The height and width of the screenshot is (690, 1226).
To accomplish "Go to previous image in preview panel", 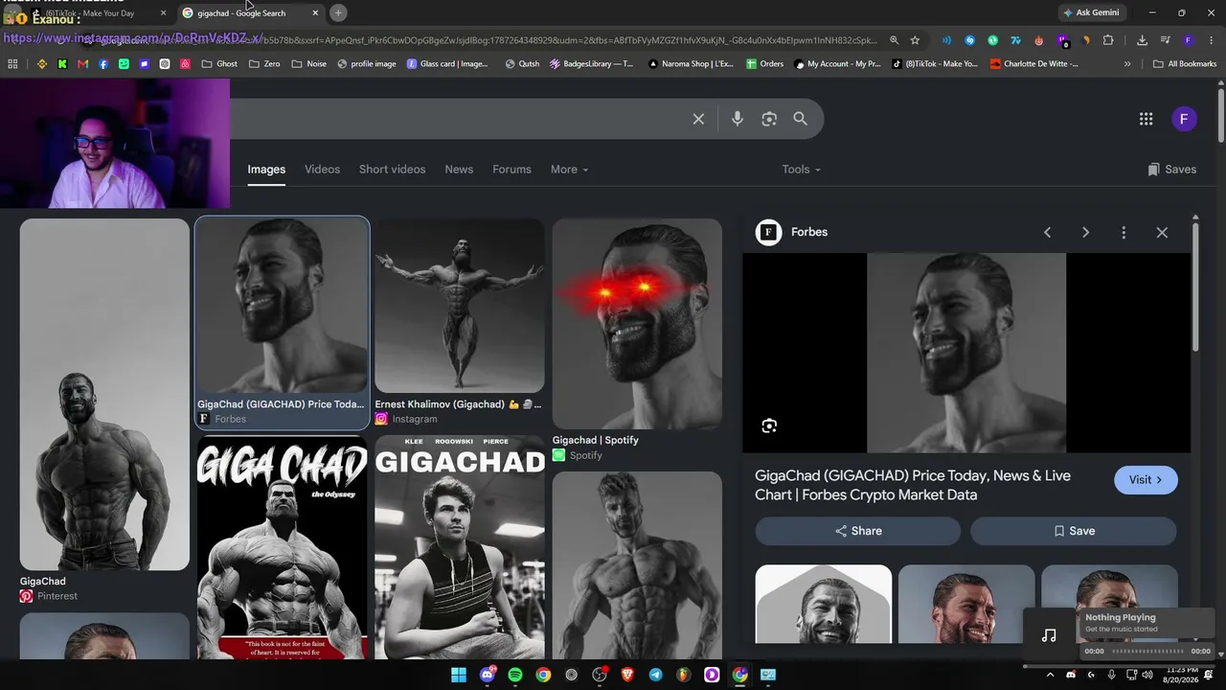I will 1047,232.
